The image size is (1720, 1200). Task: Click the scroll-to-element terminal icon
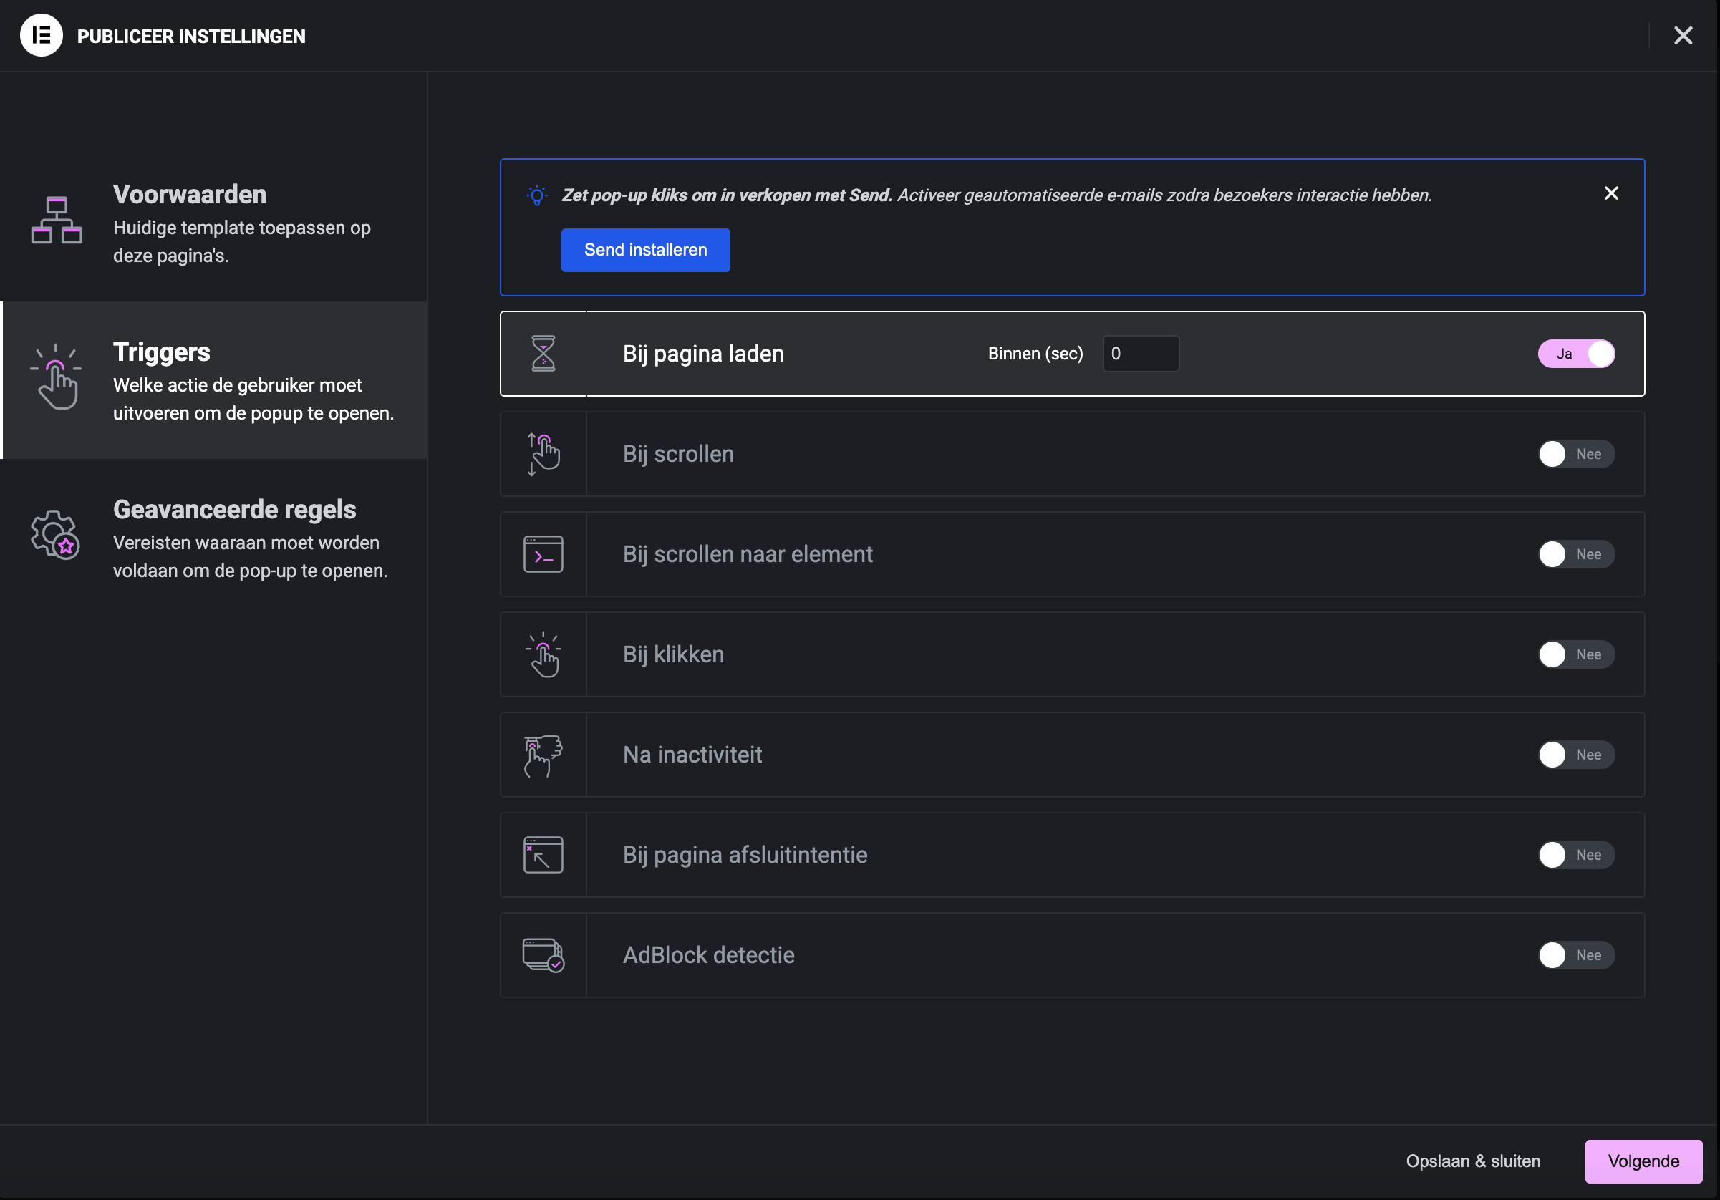(x=543, y=554)
